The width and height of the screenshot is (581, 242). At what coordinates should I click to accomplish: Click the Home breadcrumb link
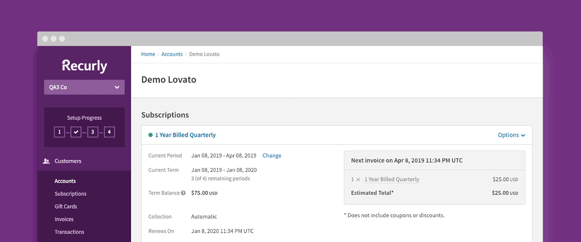click(x=148, y=54)
